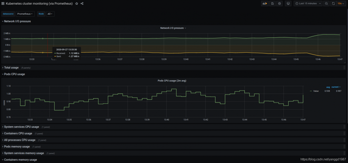Sort legend by the current column
348x163 pixels.
pos(336,87)
